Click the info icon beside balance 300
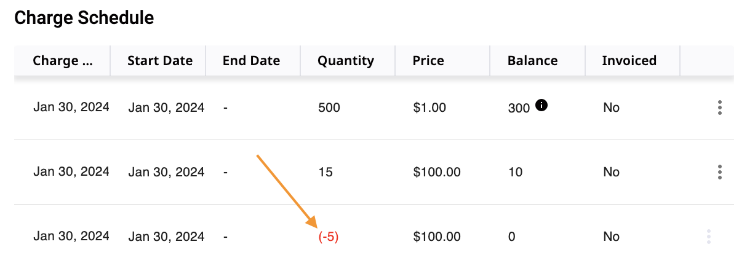The height and width of the screenshot is (263, 747). pyautogui.click(x=541, y=105)
